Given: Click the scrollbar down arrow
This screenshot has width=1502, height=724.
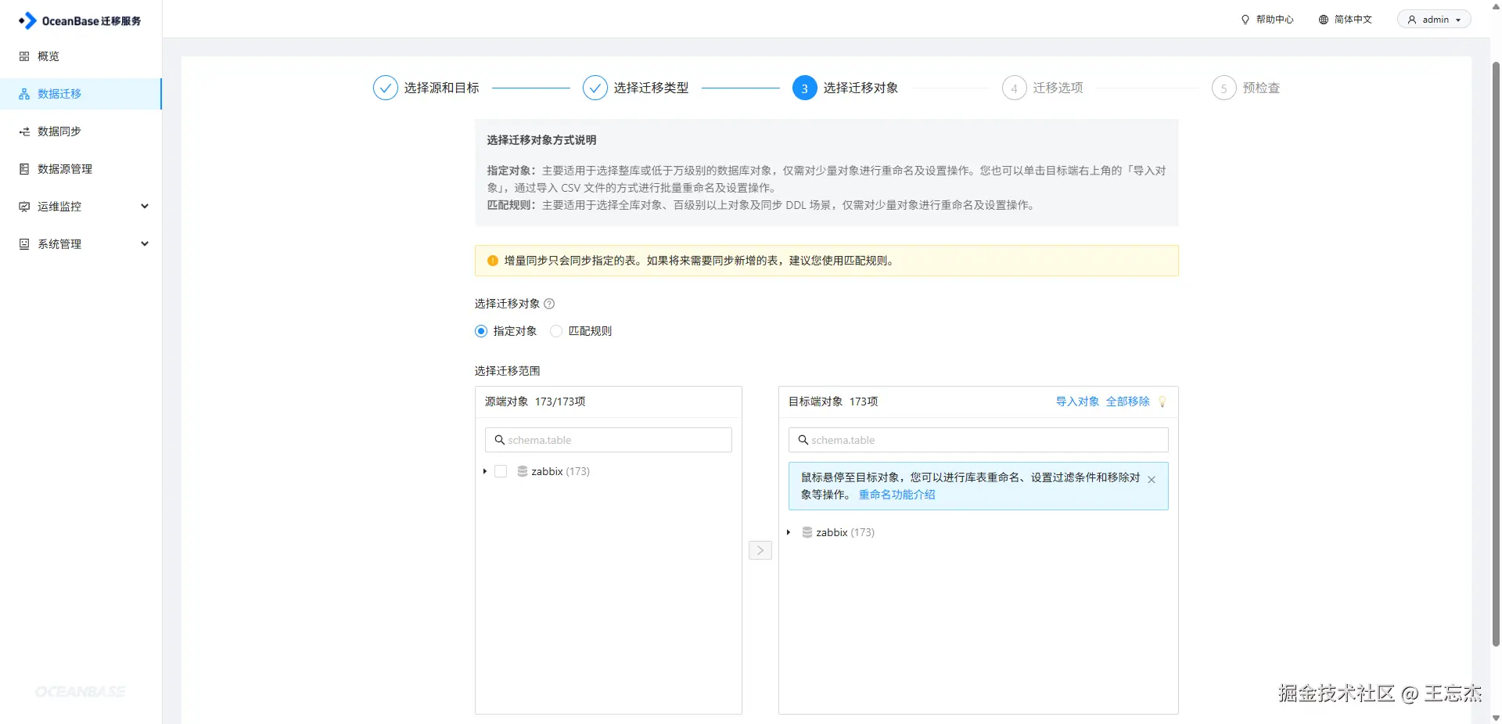Looking at the screenshot, I should (1496, 718).
